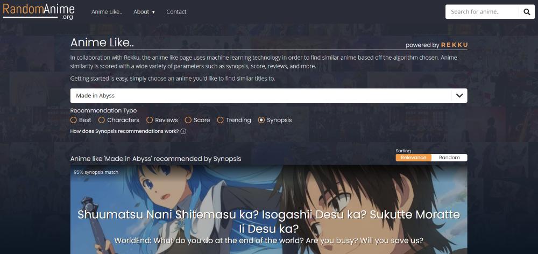Open the Contact page
Viewport: 538px width, 254px height.
click(176, 12)
